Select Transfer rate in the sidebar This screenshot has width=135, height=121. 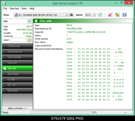point(17,46)
